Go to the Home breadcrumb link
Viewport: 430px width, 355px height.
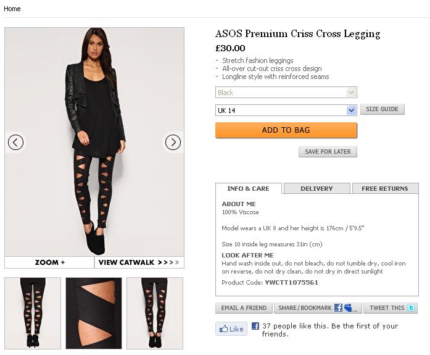[12, 9]
